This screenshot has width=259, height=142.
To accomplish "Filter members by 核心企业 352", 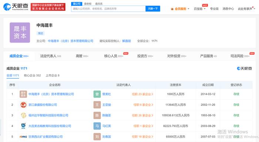I will [32, 75].
